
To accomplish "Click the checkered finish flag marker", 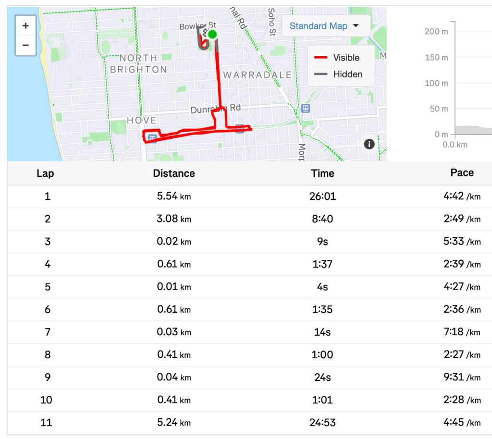I will click(206, 33).
